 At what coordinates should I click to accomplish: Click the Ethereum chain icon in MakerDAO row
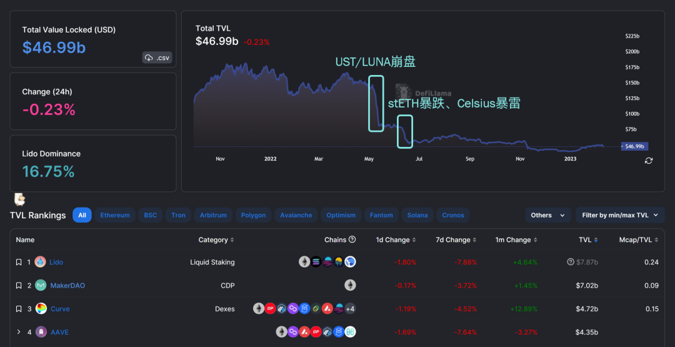point(350,285)
